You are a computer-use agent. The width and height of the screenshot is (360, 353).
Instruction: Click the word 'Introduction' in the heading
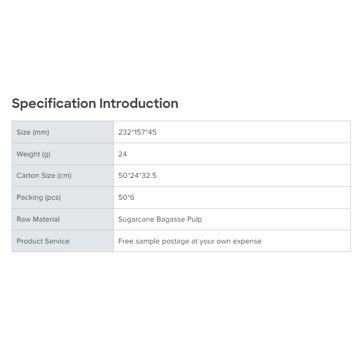coord(139,104)
